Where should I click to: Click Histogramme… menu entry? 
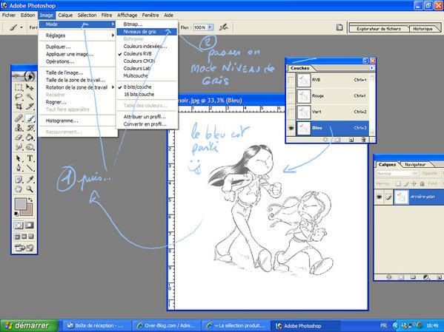coord(62,121)
